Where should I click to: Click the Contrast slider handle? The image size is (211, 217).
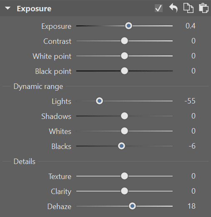[124, 41]
